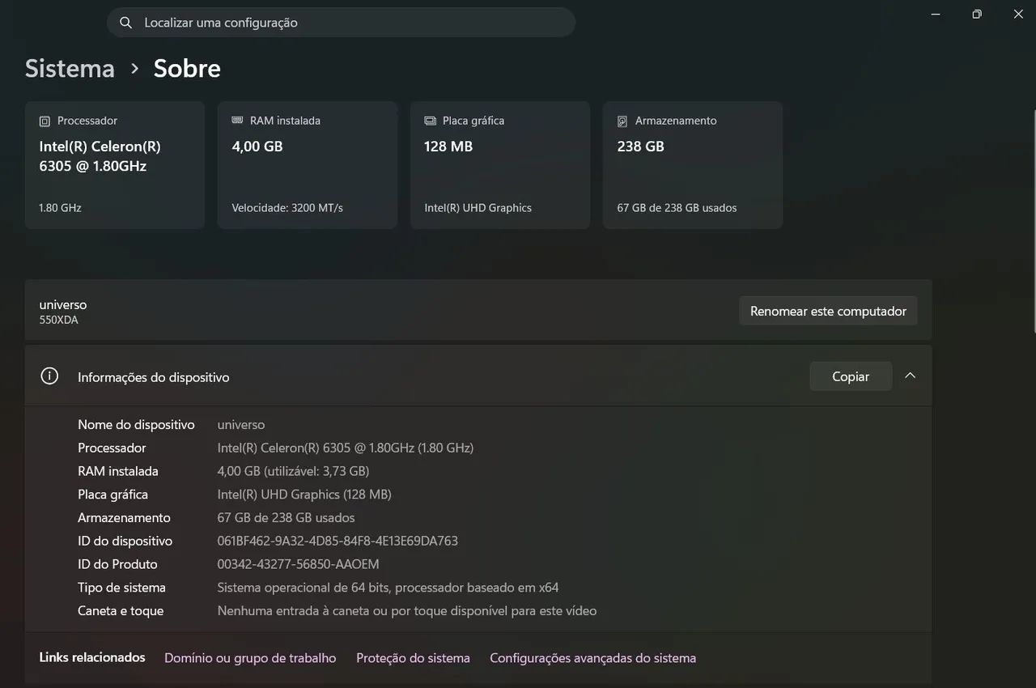
Task: Open Domínio ou grupo de trabalho link
Action: point(250,658)
